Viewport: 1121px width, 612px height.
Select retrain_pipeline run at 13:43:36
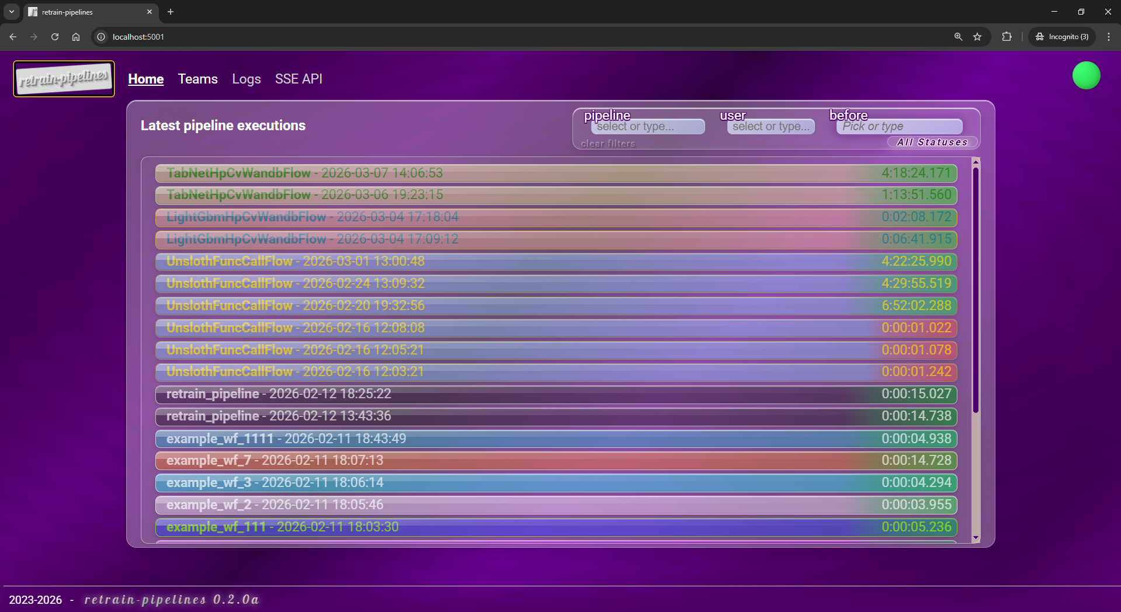tap(556, 416)
